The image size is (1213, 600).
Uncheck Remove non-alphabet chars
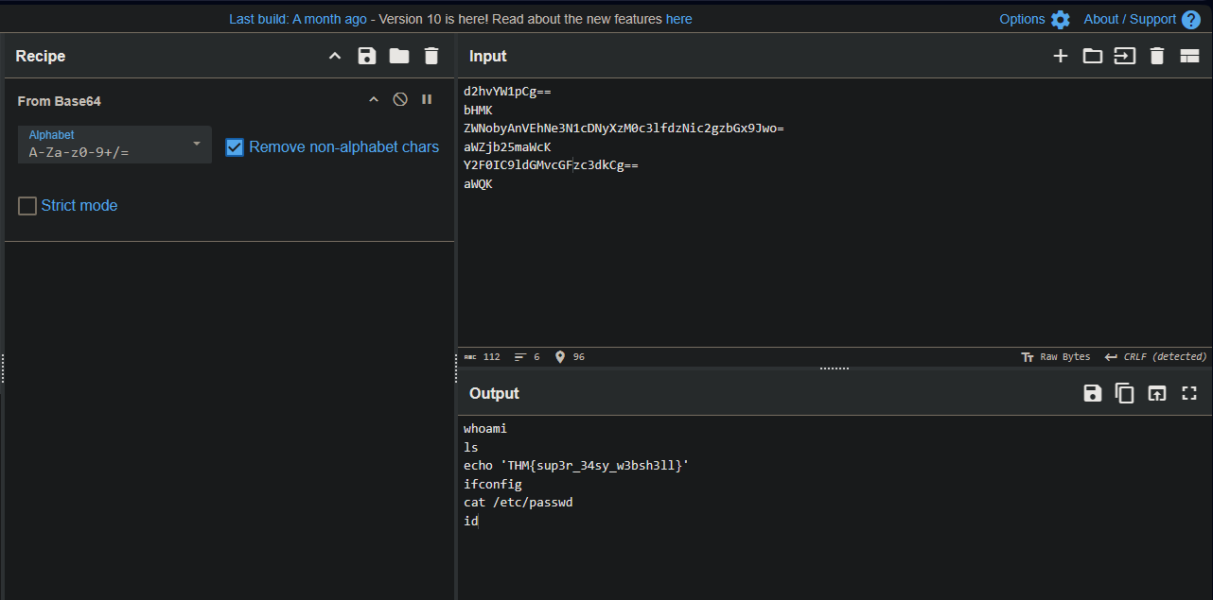[x=236, y=147]
